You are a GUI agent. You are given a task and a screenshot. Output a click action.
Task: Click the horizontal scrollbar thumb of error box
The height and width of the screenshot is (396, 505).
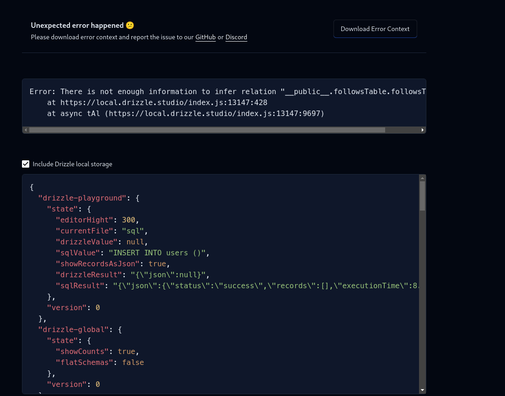click(207, 130)
